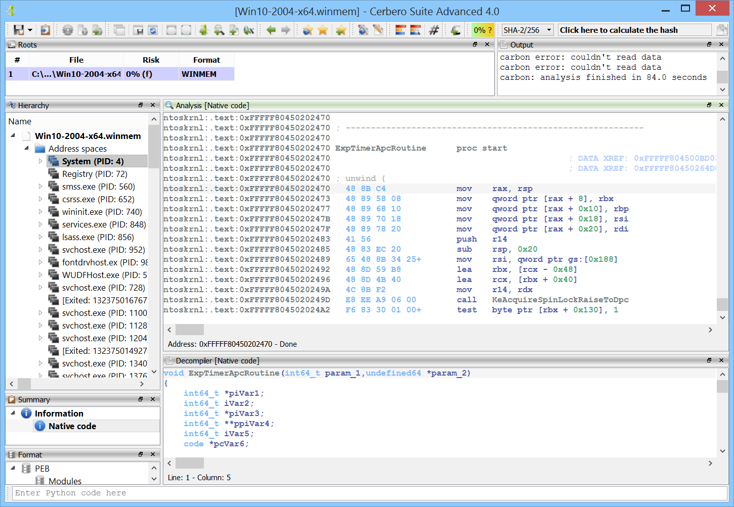Viewport: 734px width, 507px height.
Task: Select lsass.exe (PID: 856) process
Action: tap(98, 237)
